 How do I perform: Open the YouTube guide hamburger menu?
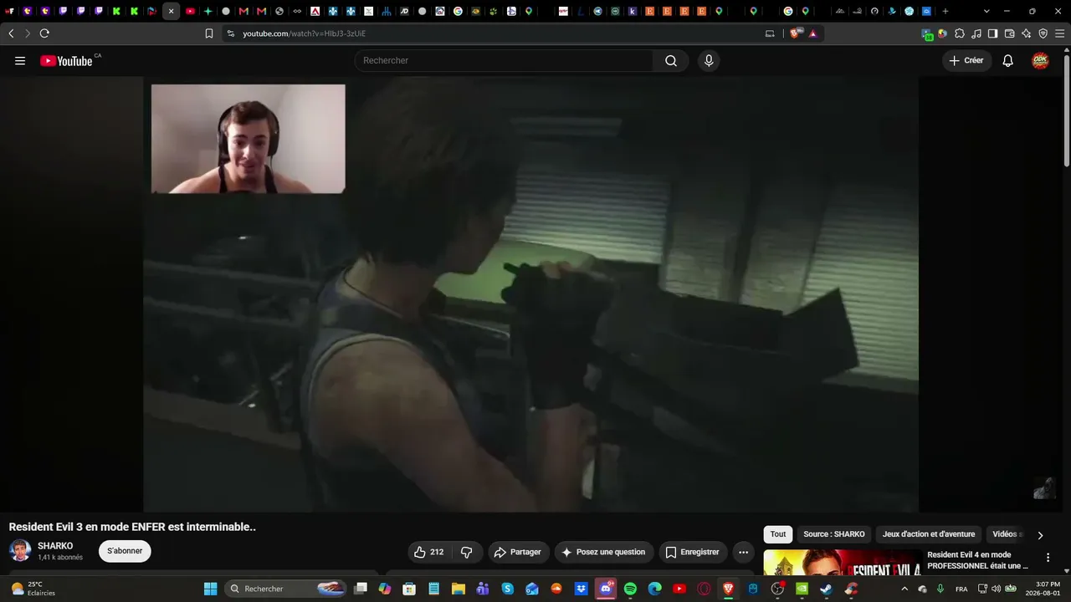(20, 61)
